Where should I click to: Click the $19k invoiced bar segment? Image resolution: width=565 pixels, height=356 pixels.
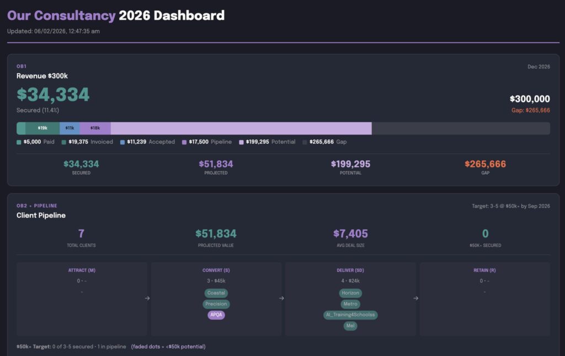tap(42, 128)
